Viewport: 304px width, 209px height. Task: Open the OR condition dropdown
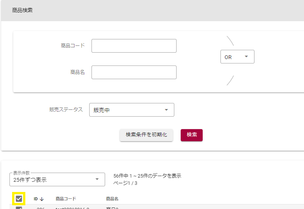point(237,57)
